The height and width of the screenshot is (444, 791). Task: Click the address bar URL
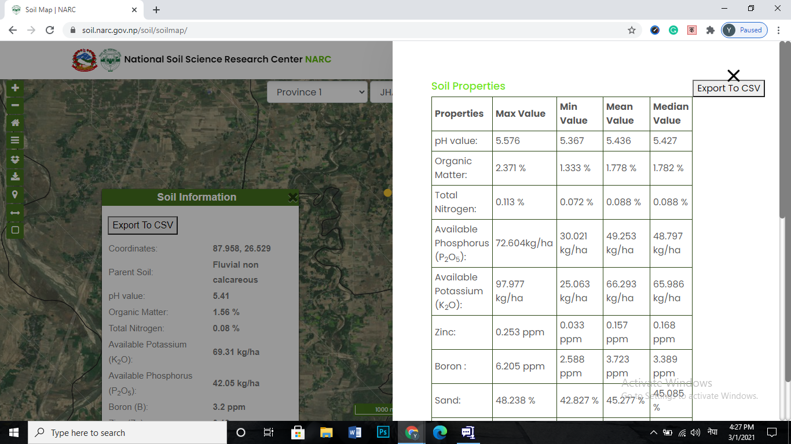[134, 30]
